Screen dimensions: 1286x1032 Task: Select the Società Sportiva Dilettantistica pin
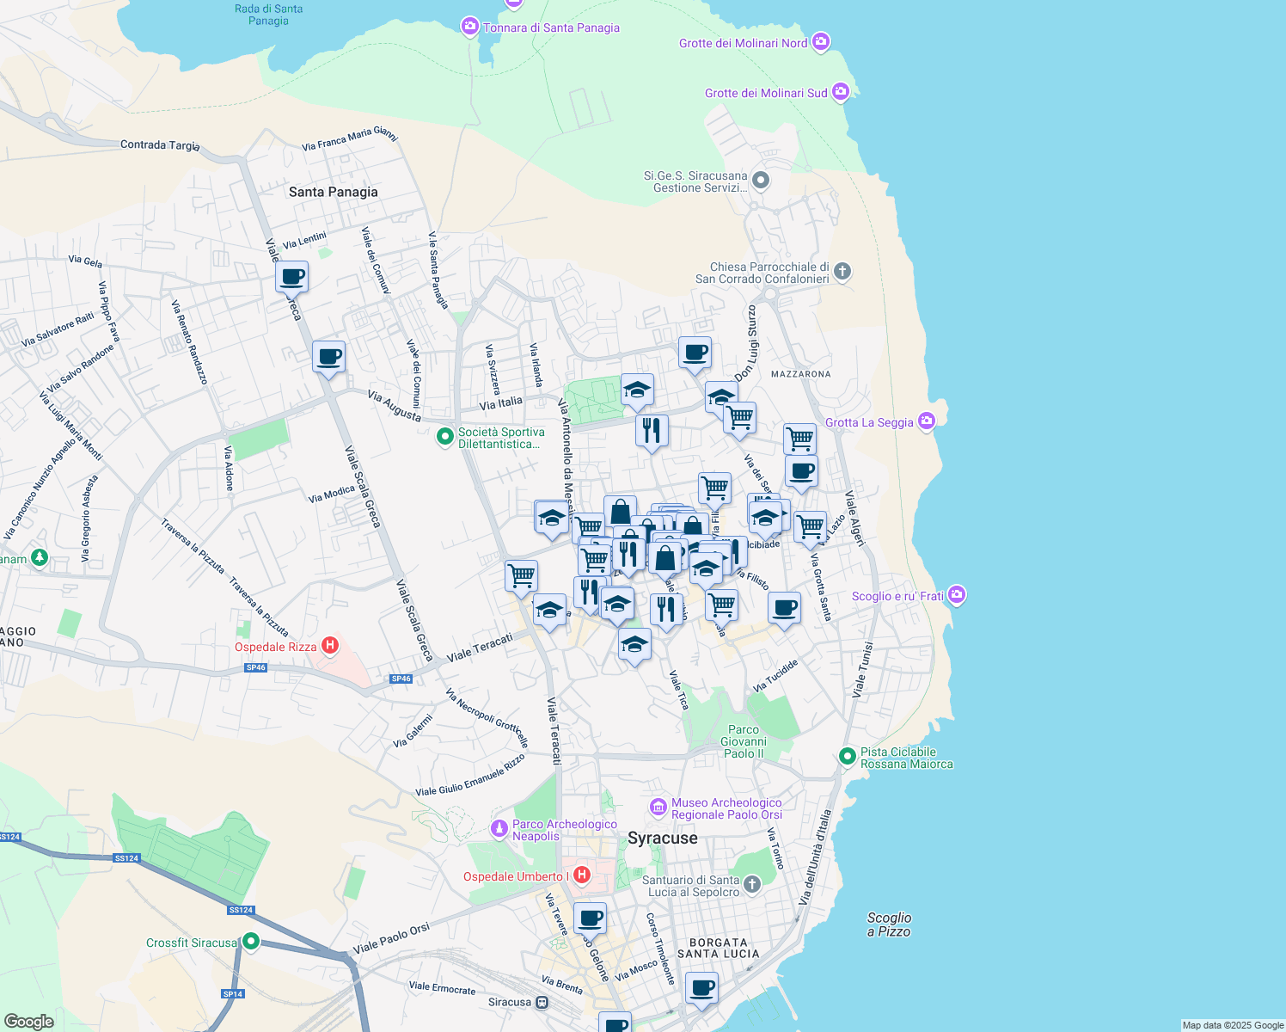445,437
